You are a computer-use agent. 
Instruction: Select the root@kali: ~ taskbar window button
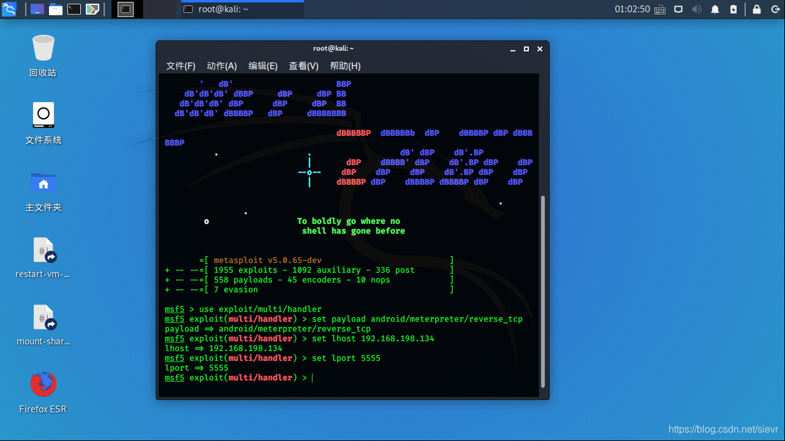click(x=243, y=9)
